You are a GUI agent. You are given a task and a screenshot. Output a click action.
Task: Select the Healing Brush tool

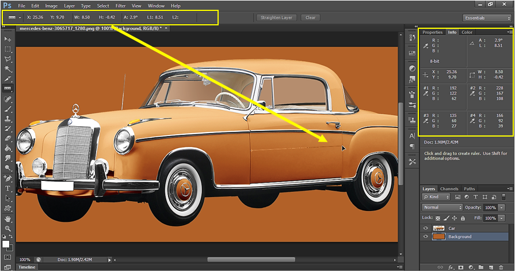point(8,99)
